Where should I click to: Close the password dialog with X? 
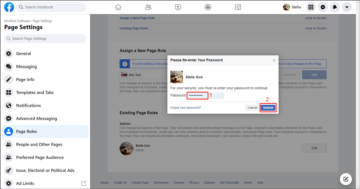[274, 60]
